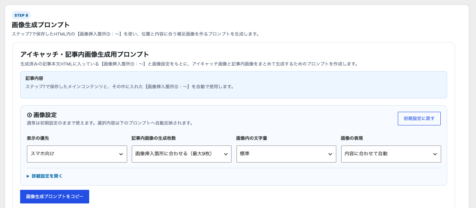
Task: Click 初期設定に戻す button
Action: tap(419, 119)
